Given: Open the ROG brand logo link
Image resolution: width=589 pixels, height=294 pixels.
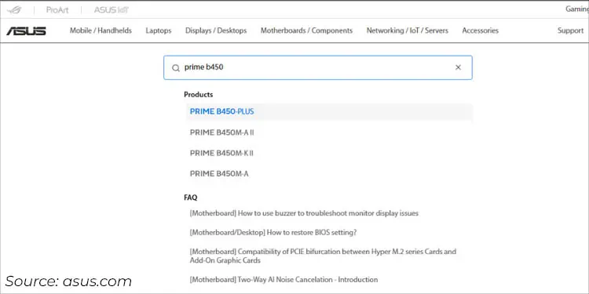Looking at the screenshot, I should 14,9.
